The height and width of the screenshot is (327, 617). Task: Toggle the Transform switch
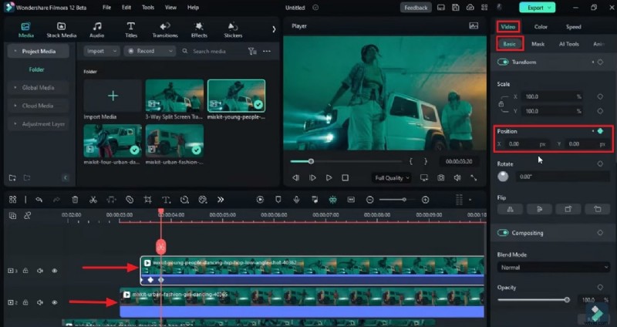(x=504, y=62)
